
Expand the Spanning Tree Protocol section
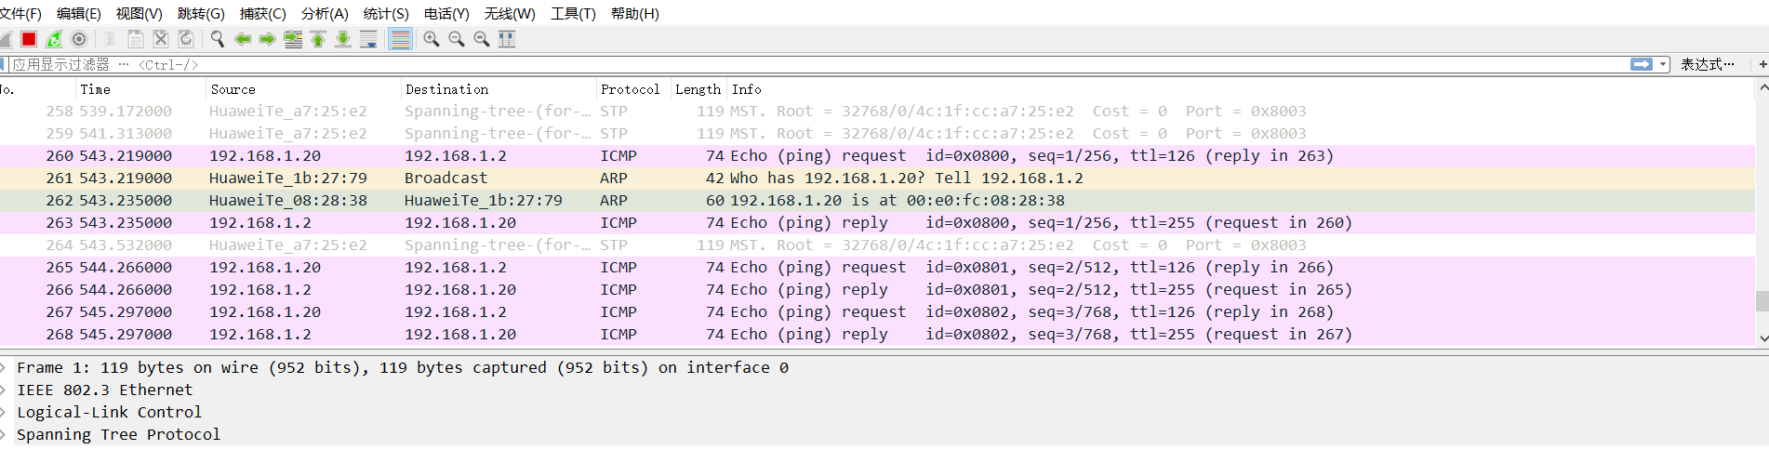pyautogui.click(x=4, y=435)
